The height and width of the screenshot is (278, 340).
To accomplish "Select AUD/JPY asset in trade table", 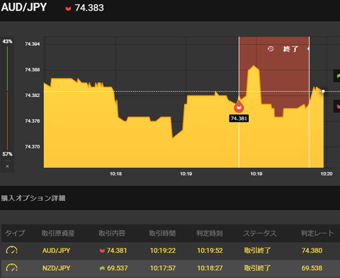I will 56,250.
